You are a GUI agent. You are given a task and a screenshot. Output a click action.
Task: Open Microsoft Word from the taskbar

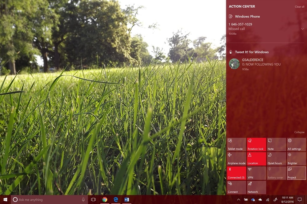126,199
